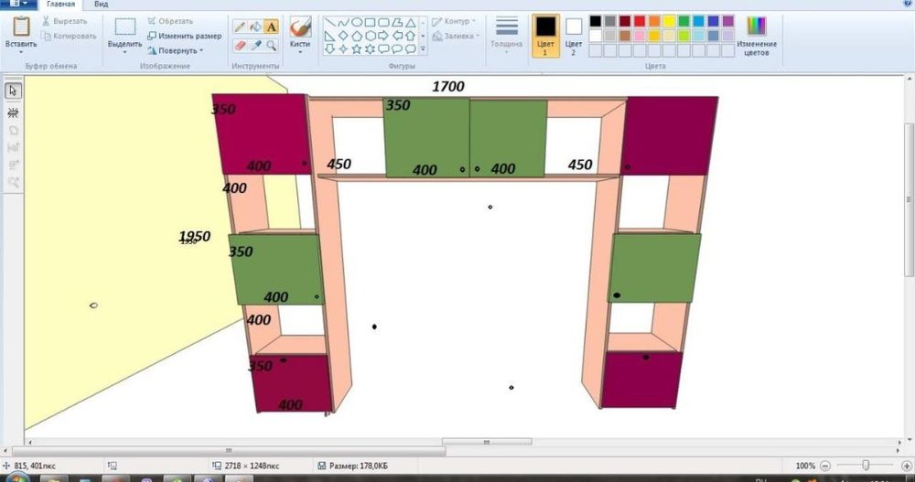Open Изменение цветов color editor

(x=757, y=37)
